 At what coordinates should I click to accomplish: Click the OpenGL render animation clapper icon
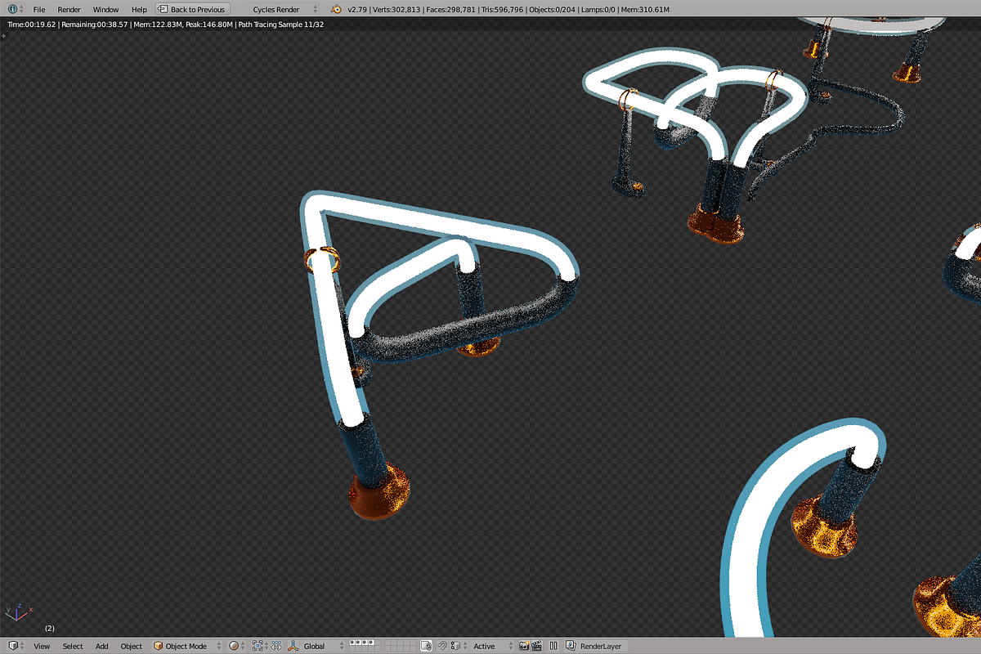(537, 646)
